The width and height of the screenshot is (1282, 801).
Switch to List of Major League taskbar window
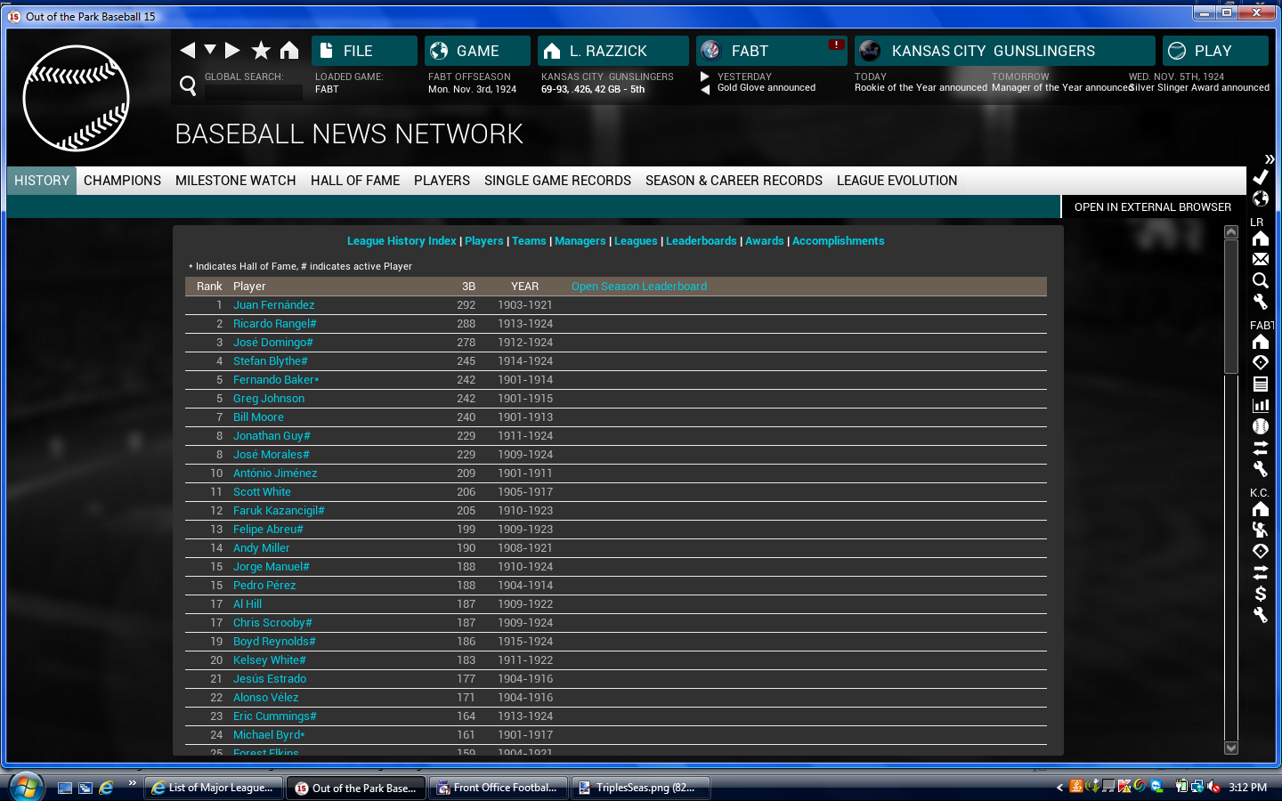pyautogui.click(x=214, y=788)
